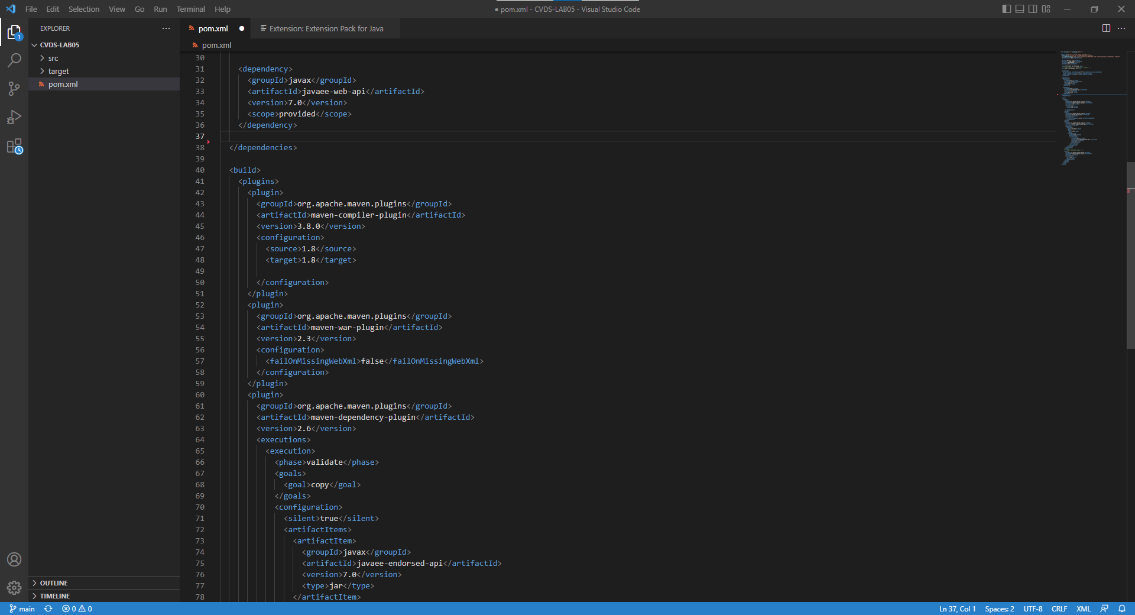Viewport: 1135px width, 615px height.
Task: Change XML language mode
Action: (x=1084, y=608)
